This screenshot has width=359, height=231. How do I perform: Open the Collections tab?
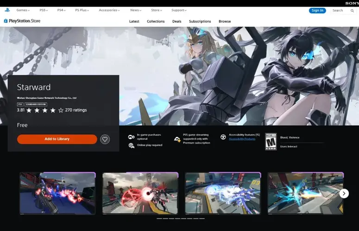[156, 21]
